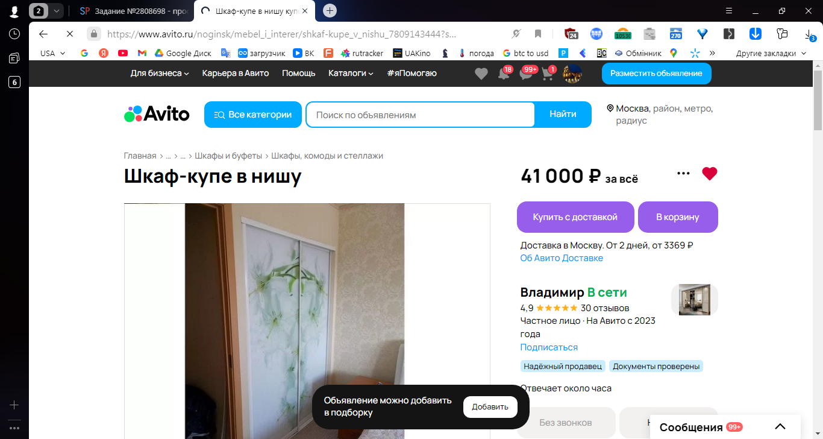
Task: Open the browser downloads arrow with badge 3
Action: (809, 34)
